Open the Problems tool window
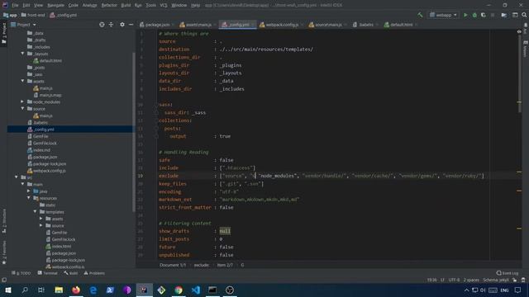Image resolution: width=529 pixels, height=297 pixels. pos(94,273)
